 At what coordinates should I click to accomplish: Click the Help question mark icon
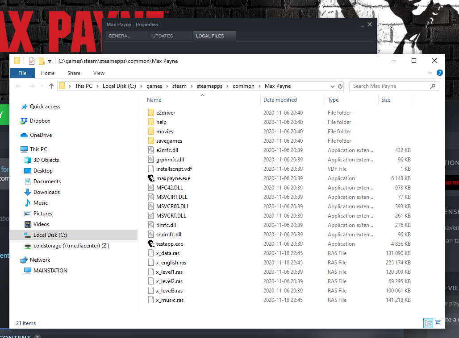tap(440, 73)
